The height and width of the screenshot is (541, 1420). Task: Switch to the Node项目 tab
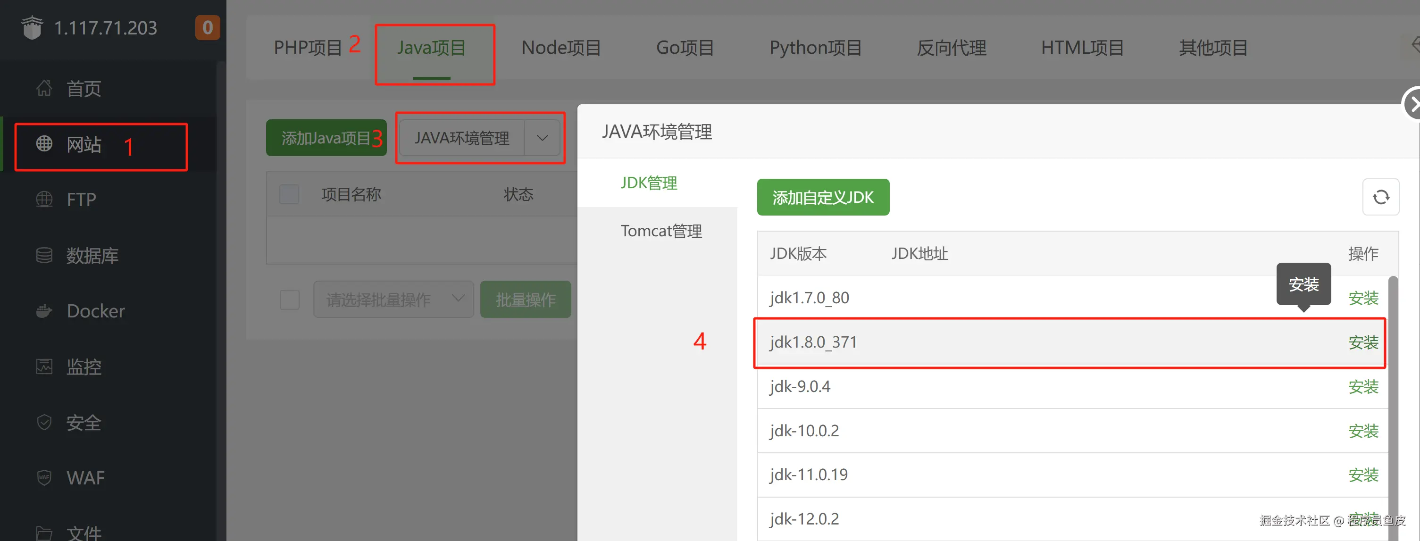[560, 48]
